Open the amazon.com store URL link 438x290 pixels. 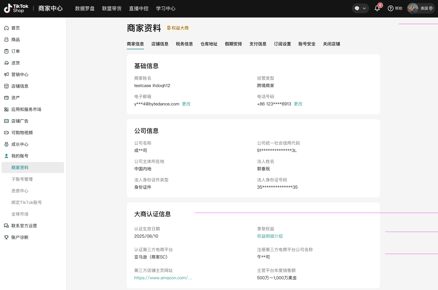(163, 278)
